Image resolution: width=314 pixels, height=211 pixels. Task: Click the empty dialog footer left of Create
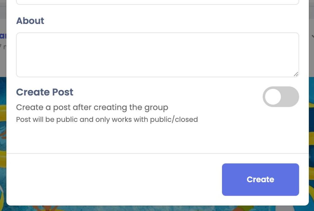click(114, 179)
